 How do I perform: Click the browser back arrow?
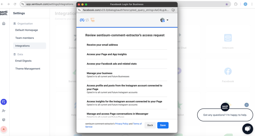(x=2, y=4)
